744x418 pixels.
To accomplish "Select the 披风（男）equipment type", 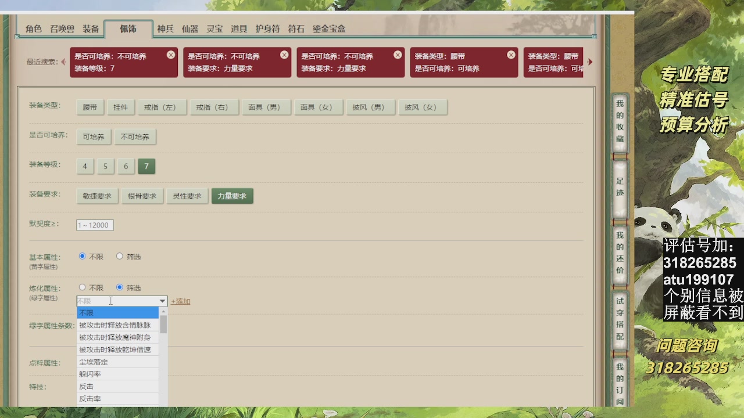I will pos(370,107).
